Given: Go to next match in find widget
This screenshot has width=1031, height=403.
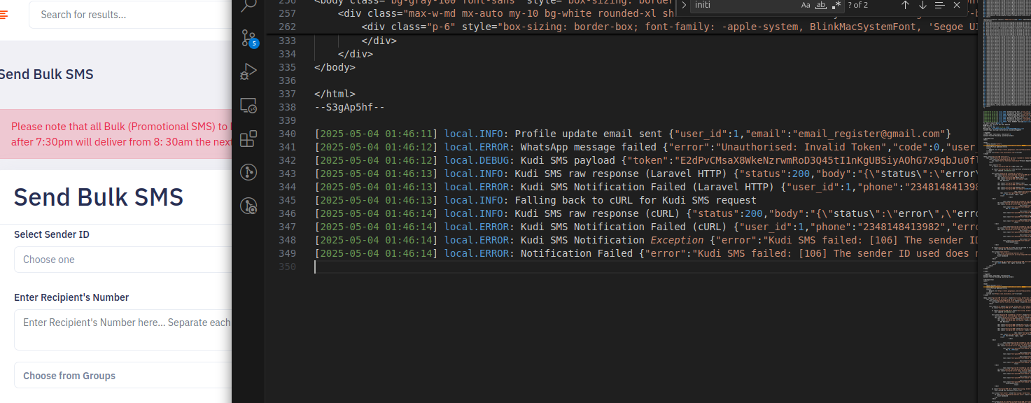Looking at the screenshot, I should coord(923,5).
